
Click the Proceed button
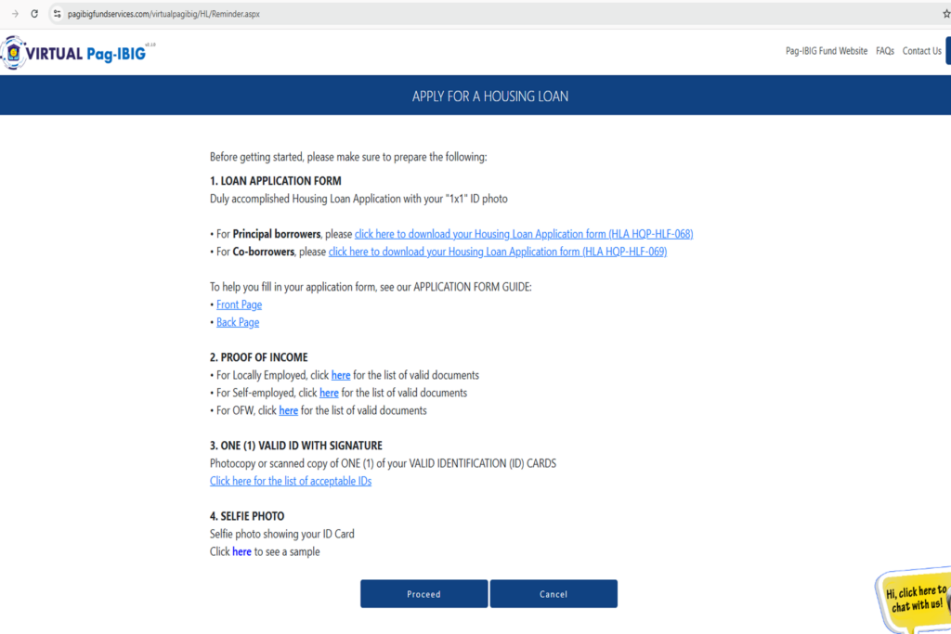423,594
